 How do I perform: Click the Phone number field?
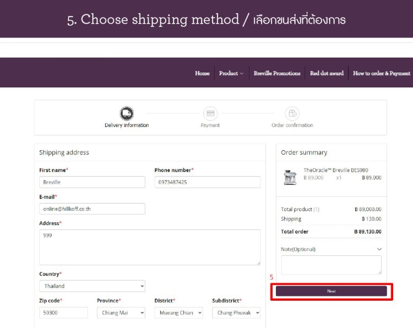207,182
